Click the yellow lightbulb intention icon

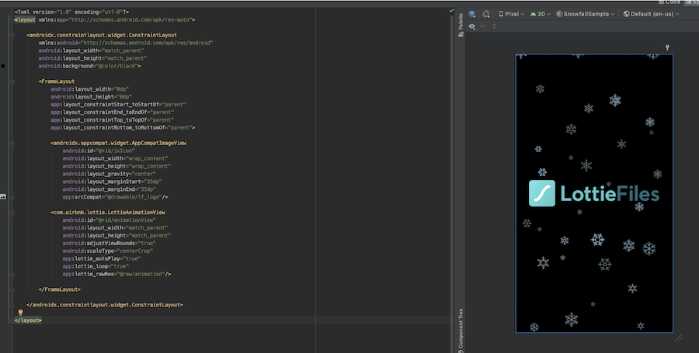20,313
